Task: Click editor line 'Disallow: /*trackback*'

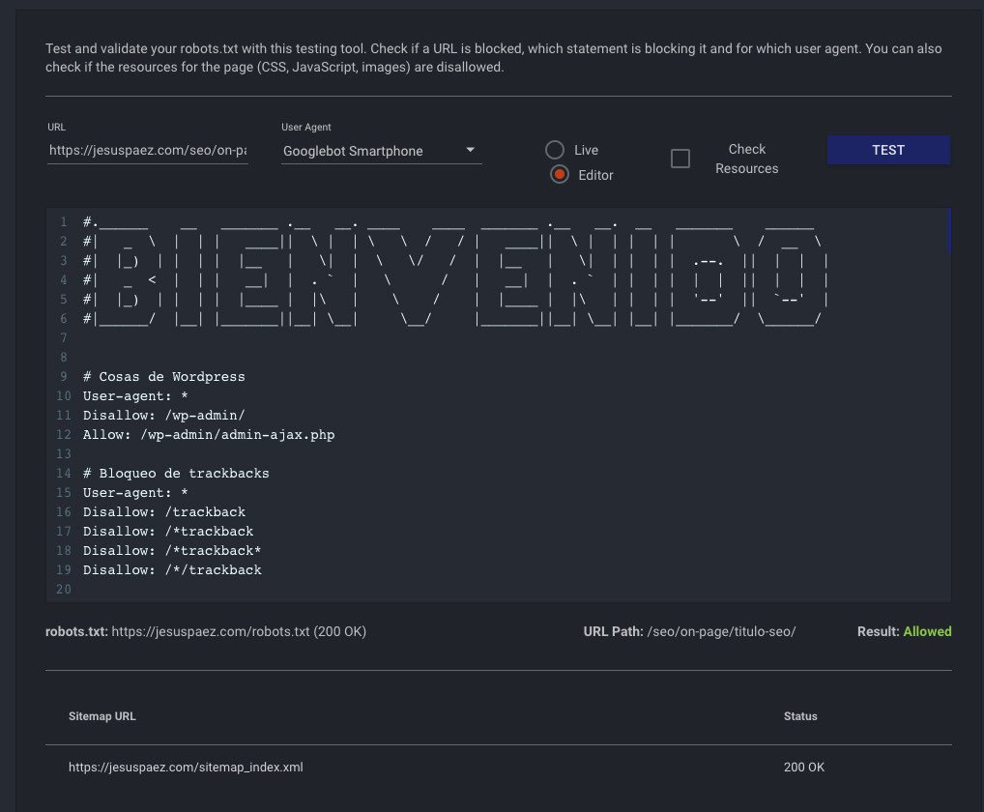Action: tap(172, 550)
